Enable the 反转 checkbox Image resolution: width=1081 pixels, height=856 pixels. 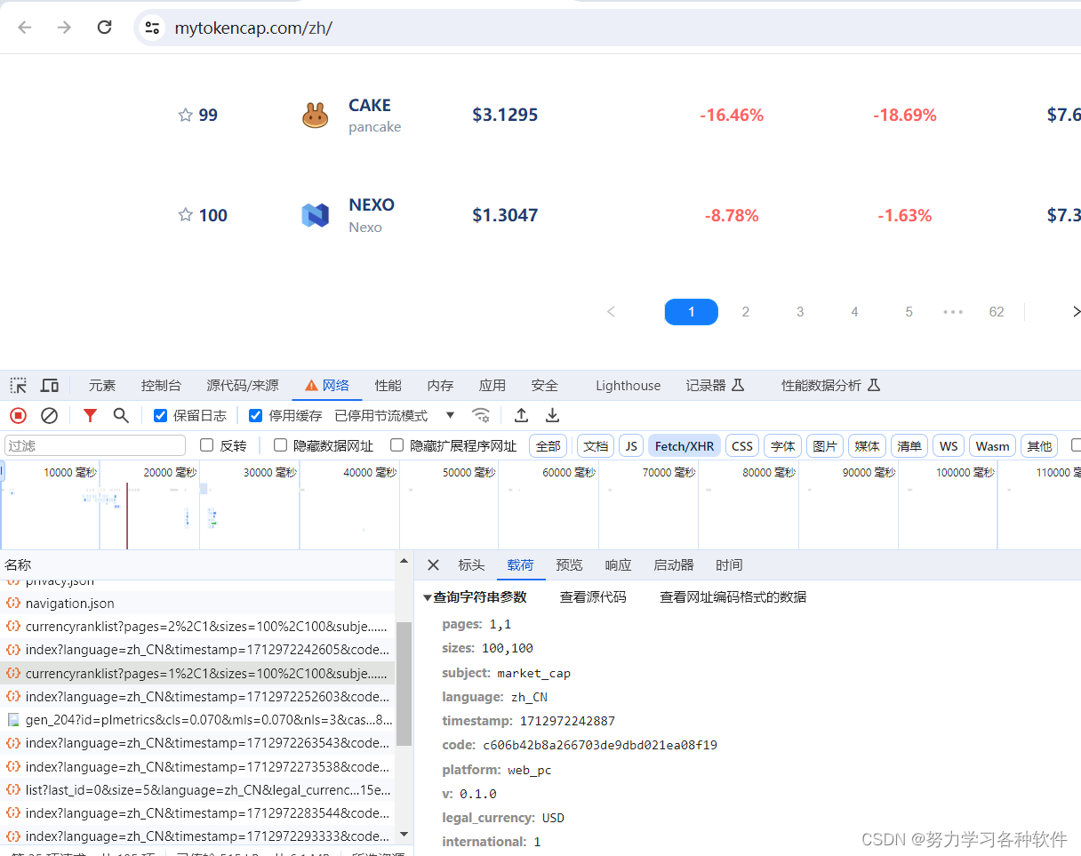[x=207, y=445]
